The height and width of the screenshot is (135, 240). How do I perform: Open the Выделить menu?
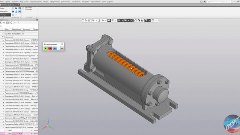pyautogui.click(x=15, y=1)
